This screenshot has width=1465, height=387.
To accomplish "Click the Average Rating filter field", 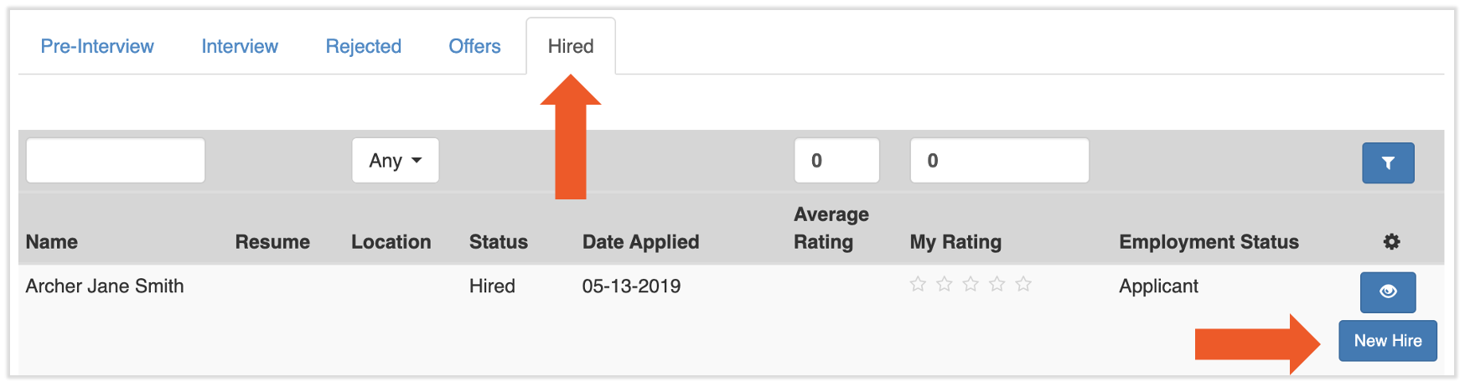I will pos(836,161).
